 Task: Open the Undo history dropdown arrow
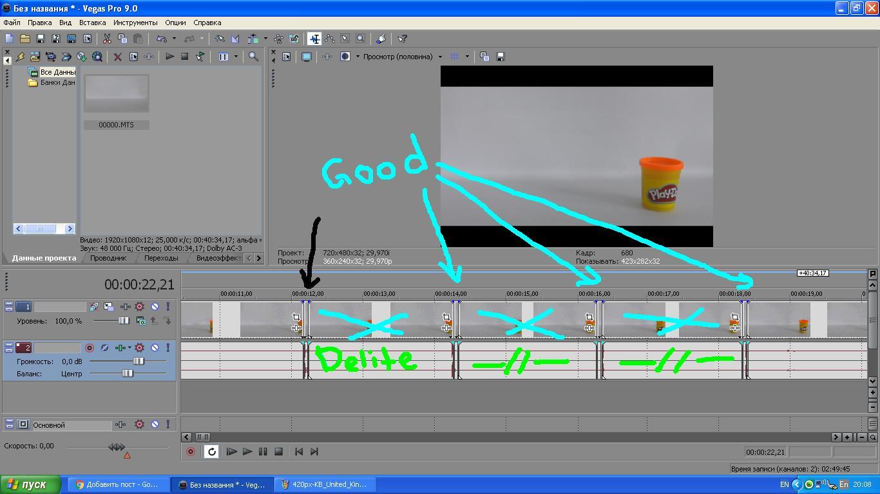point(174,39)
